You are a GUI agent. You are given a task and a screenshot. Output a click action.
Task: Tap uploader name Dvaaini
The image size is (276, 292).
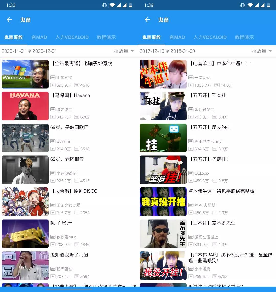63,141
